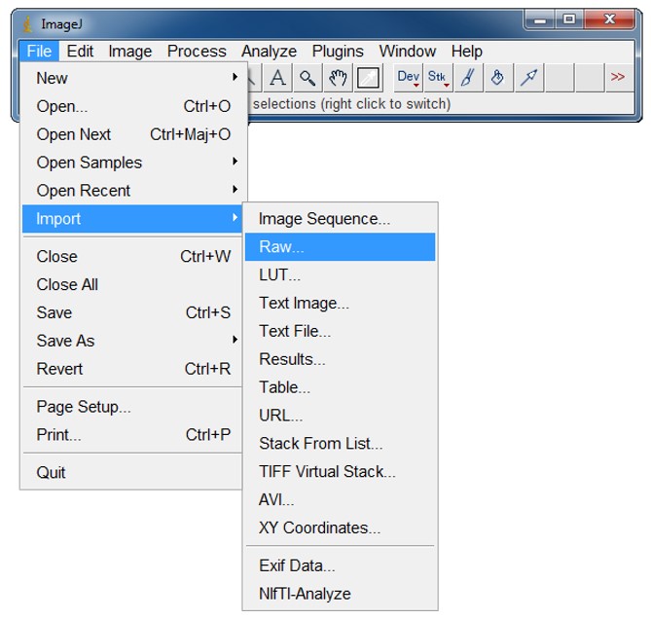Image resolution: width=651 pixels, height=619 pixels.
Task: Select URL... import option
Action: 340,416
